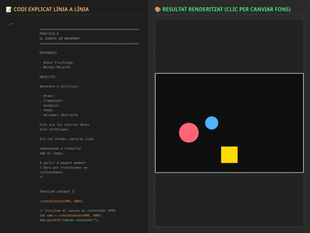Click the memo icon beside CODI EXPLICAT heading

pos(9,9)
